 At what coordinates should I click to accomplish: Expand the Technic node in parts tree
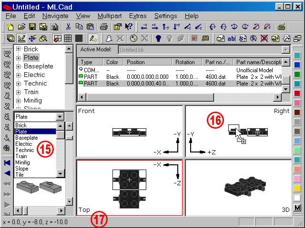pos(18,84)
